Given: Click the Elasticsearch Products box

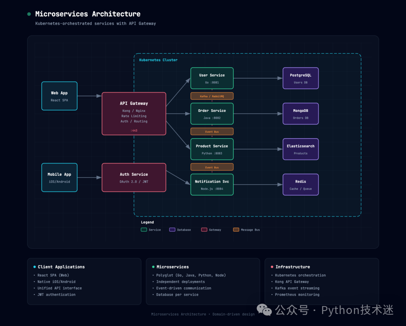Looking at the screenshot, I should 301,149.
